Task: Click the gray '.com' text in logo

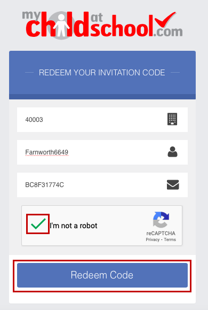Action: coord(168,32)
